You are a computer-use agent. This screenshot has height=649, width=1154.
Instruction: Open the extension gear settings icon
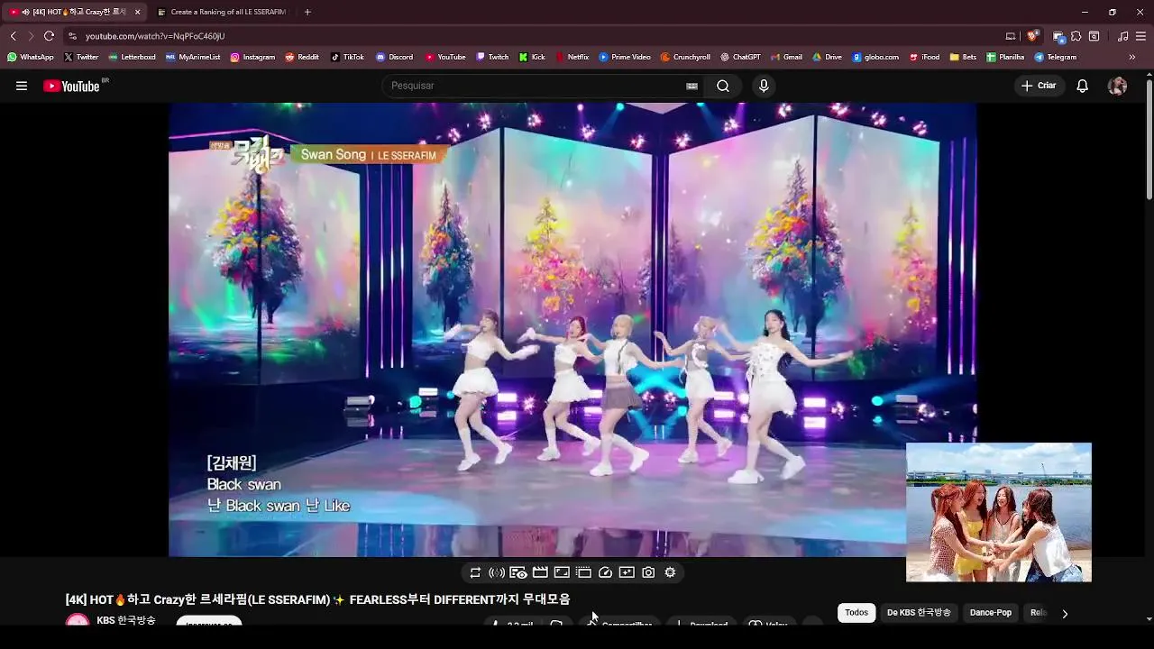point(670,572)
